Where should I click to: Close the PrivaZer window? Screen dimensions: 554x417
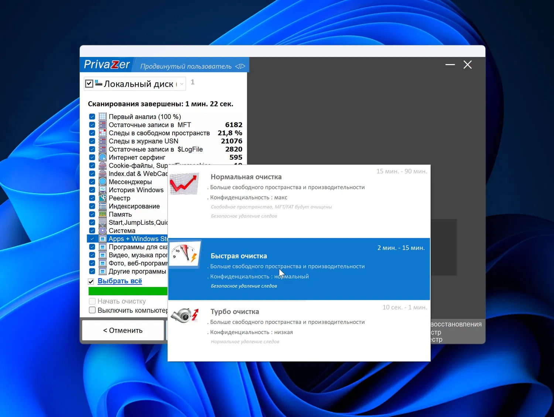[468, 65]
